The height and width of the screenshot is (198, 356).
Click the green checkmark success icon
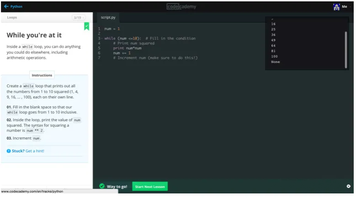coord(102,186)
